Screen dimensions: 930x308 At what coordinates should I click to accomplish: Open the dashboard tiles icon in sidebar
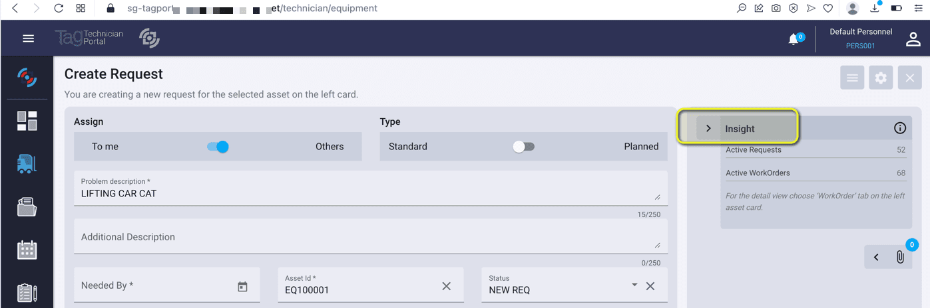pyautogui.click(x=27, y=121)
